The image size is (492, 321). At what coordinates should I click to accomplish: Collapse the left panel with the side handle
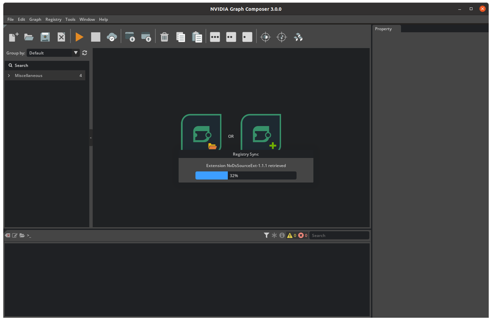(91, 138)
